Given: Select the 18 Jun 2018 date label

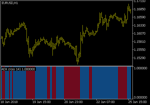Looking at the screenshot, I should (9, 102).
